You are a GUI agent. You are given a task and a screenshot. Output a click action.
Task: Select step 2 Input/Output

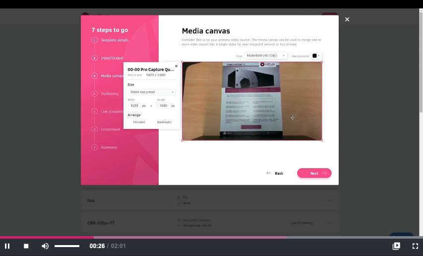click(x=112, y=58)
